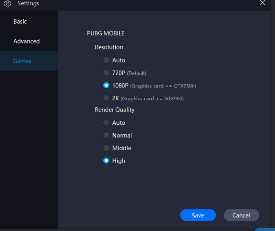This screenshot has height=231, width=275.
Task: Choose 720P default resolution option
Action: 106,73
